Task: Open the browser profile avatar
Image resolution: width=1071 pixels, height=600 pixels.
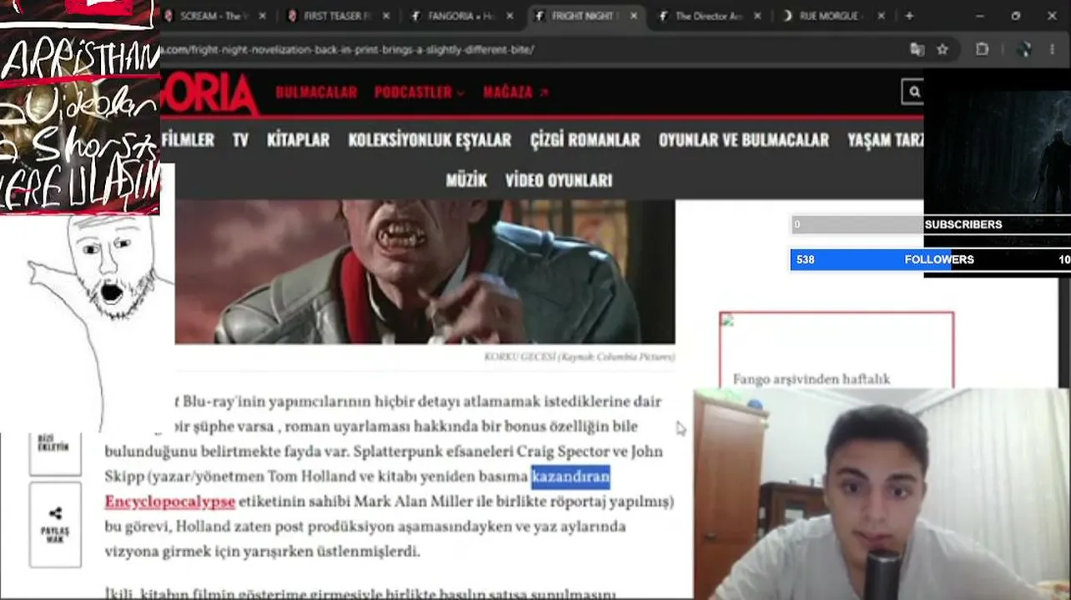Action: point(1025,49)
